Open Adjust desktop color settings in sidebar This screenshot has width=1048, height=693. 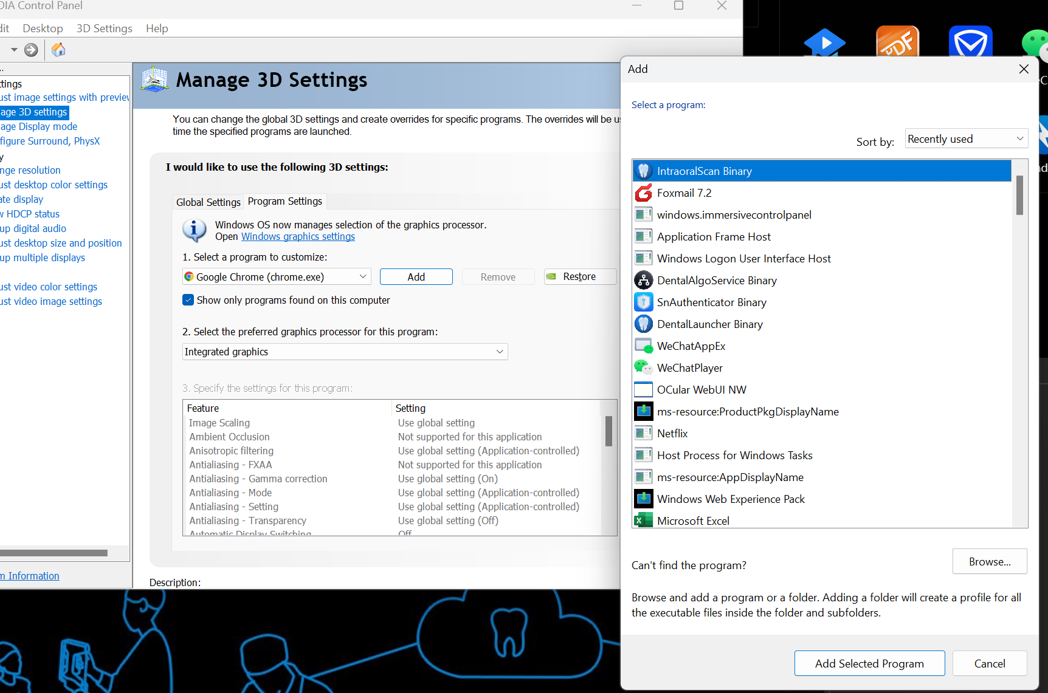(x=53, y=185)
